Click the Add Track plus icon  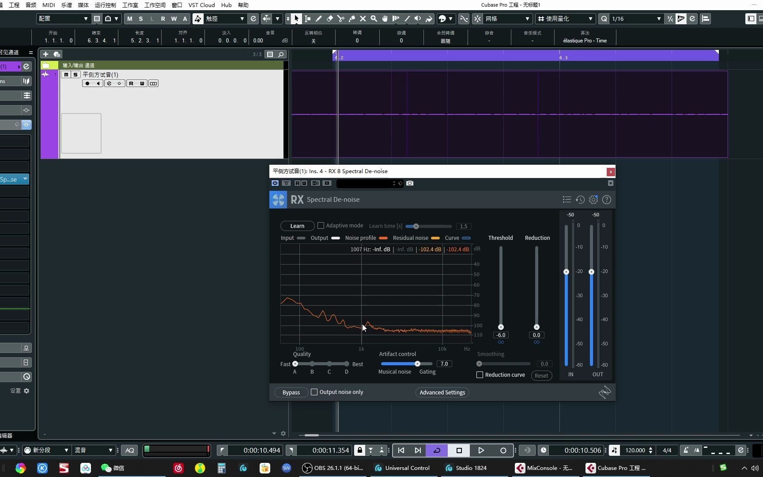(45, 54)
